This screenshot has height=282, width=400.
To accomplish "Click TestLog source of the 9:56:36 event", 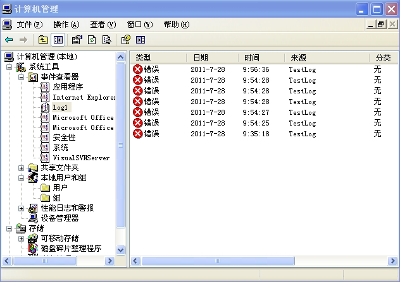I will [303, 69].
